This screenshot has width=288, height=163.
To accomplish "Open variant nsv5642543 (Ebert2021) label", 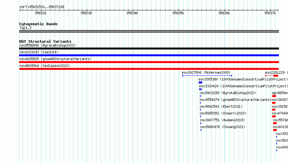I will click(x=221, y=106).
